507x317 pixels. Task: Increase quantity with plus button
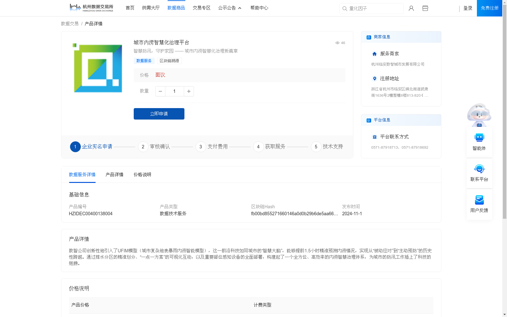189,91
